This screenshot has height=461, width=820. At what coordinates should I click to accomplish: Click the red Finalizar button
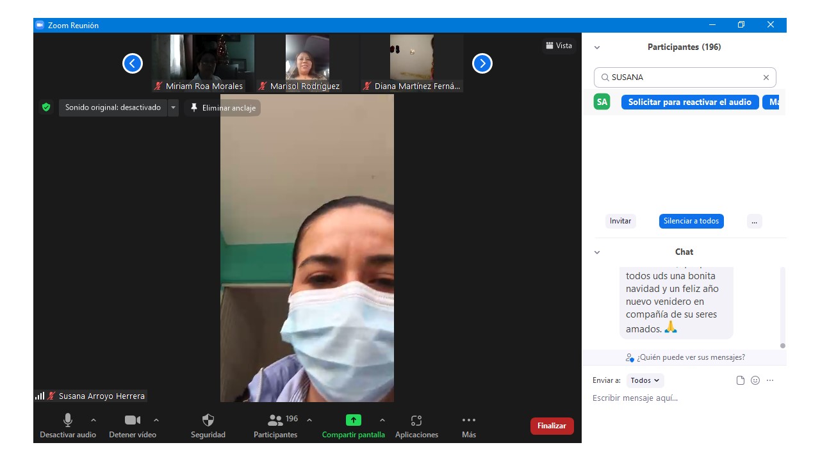[x=552, y=426]
